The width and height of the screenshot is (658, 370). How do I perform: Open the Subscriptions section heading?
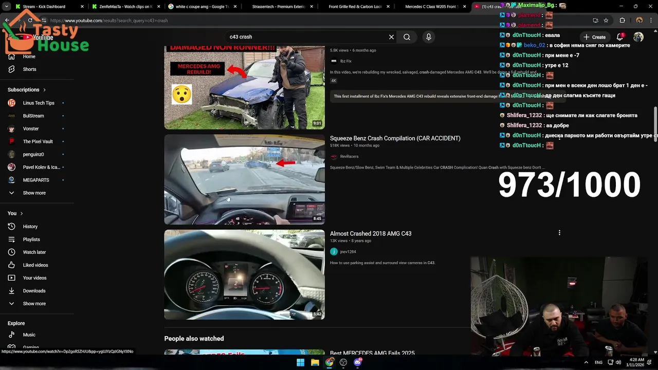coord(27,89)
